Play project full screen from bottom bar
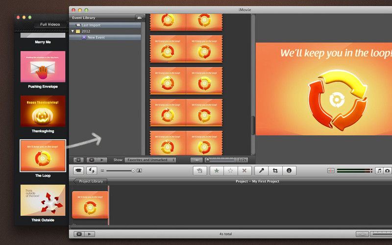 point(79,234)
